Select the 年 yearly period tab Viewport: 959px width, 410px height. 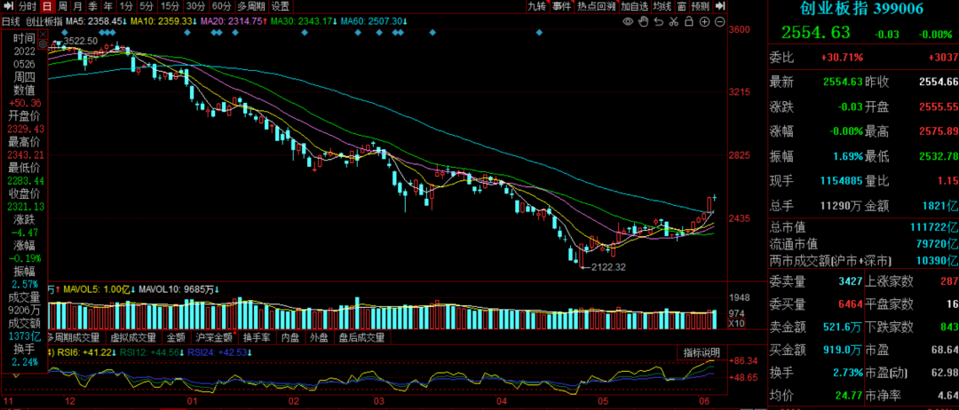107,7
